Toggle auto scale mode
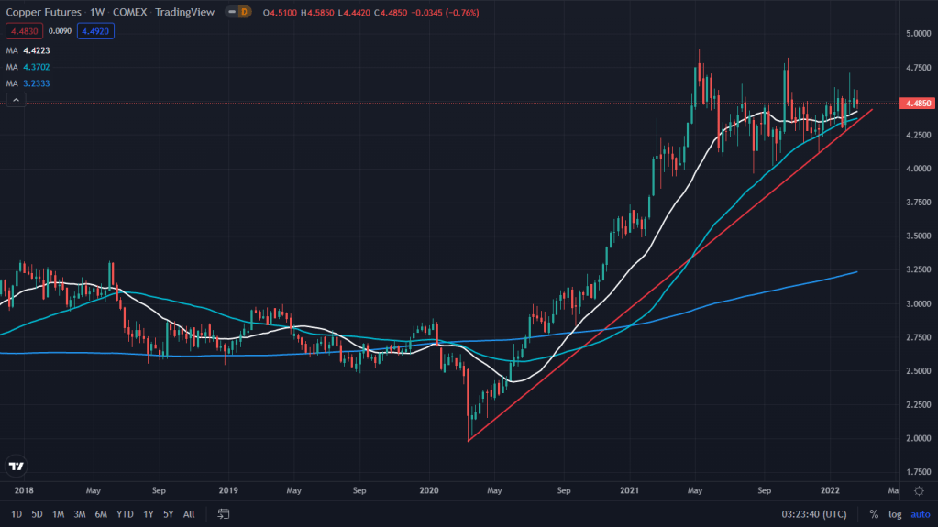 (920, 514)
